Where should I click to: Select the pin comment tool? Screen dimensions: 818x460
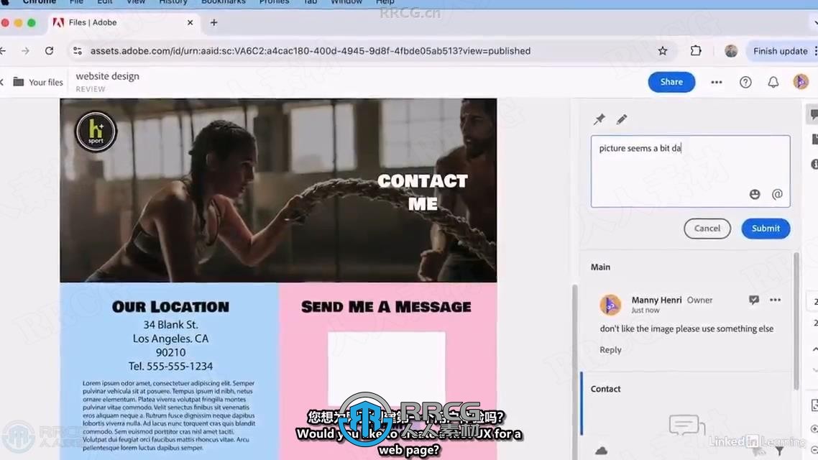point(599,119)
